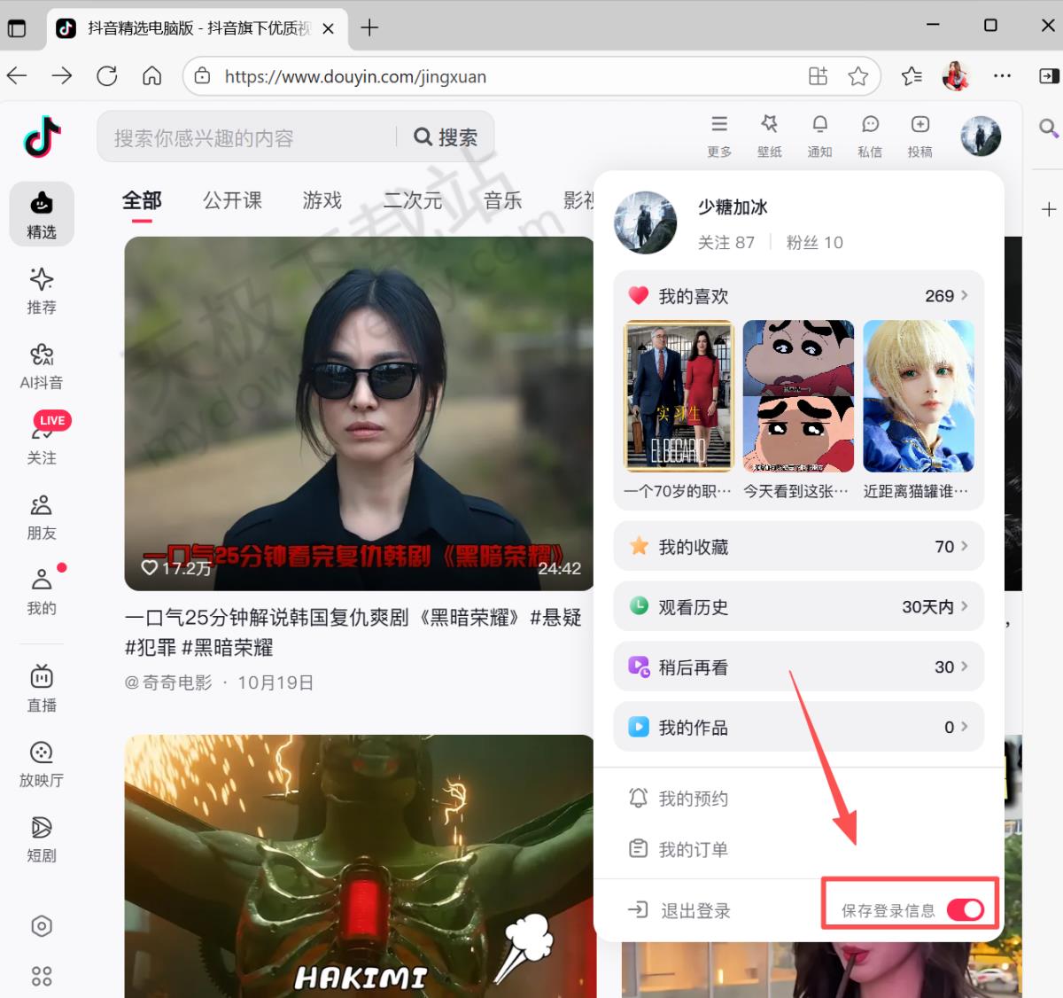1063x998 pixels.
Task: Click the search input field
Action: click(248, 137)
